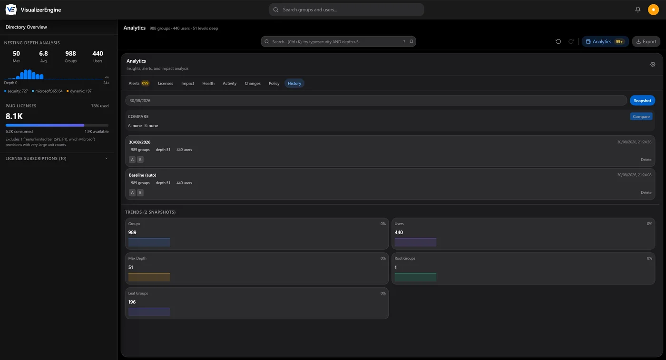This screenshot has height=360, width=666.
Task: Focus the snapshot name field 30/08/2026
Action: point(376,101)
